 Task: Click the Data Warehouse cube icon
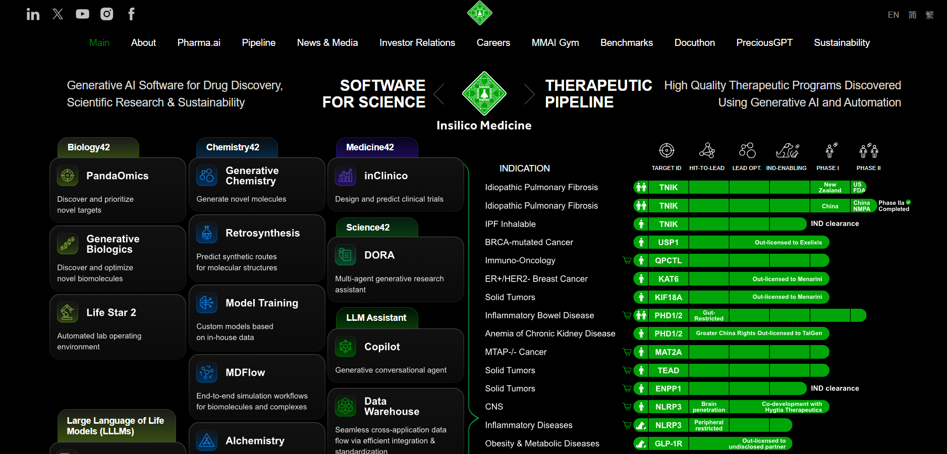coord(346,406)
